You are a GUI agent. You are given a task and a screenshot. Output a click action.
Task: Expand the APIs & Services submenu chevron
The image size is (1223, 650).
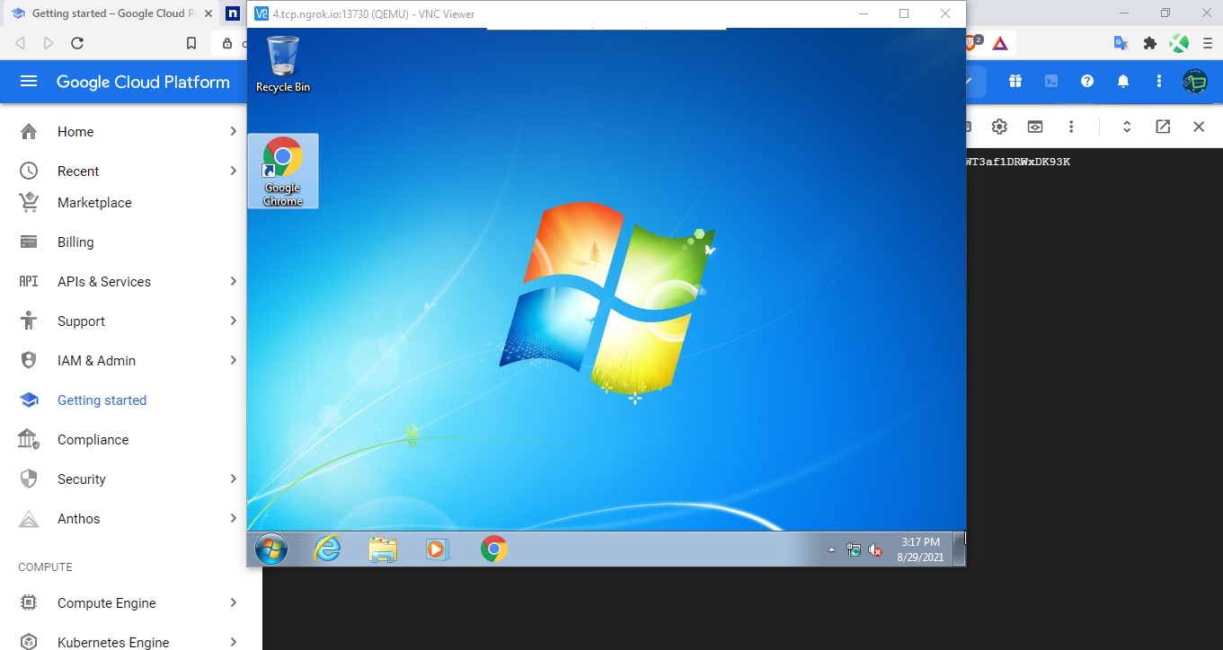tap(234, 282)
